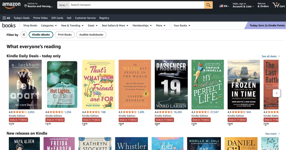Click the 1,495 reviews count
286x150 pixels.
coord(141,112)
